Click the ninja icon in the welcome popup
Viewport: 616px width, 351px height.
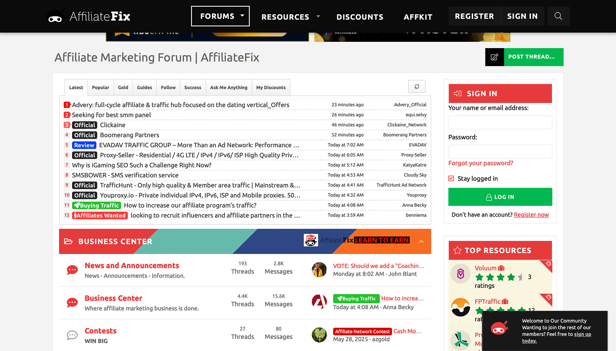(499, 328)
